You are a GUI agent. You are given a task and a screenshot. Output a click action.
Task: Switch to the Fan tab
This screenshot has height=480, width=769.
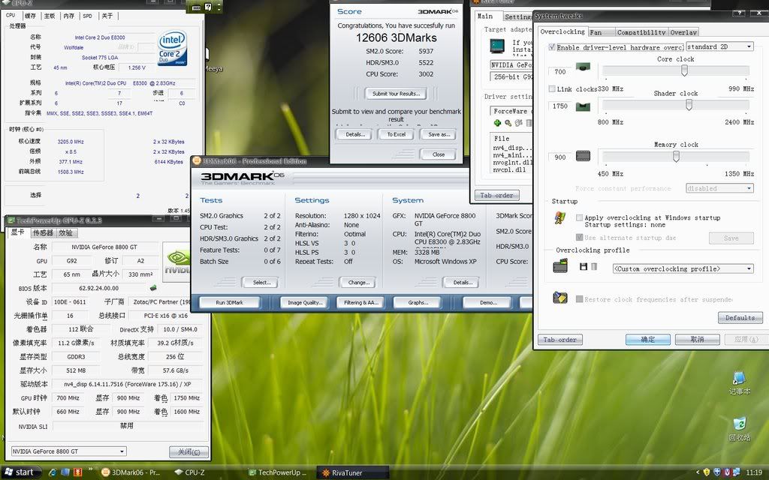(x=600, y=32)
